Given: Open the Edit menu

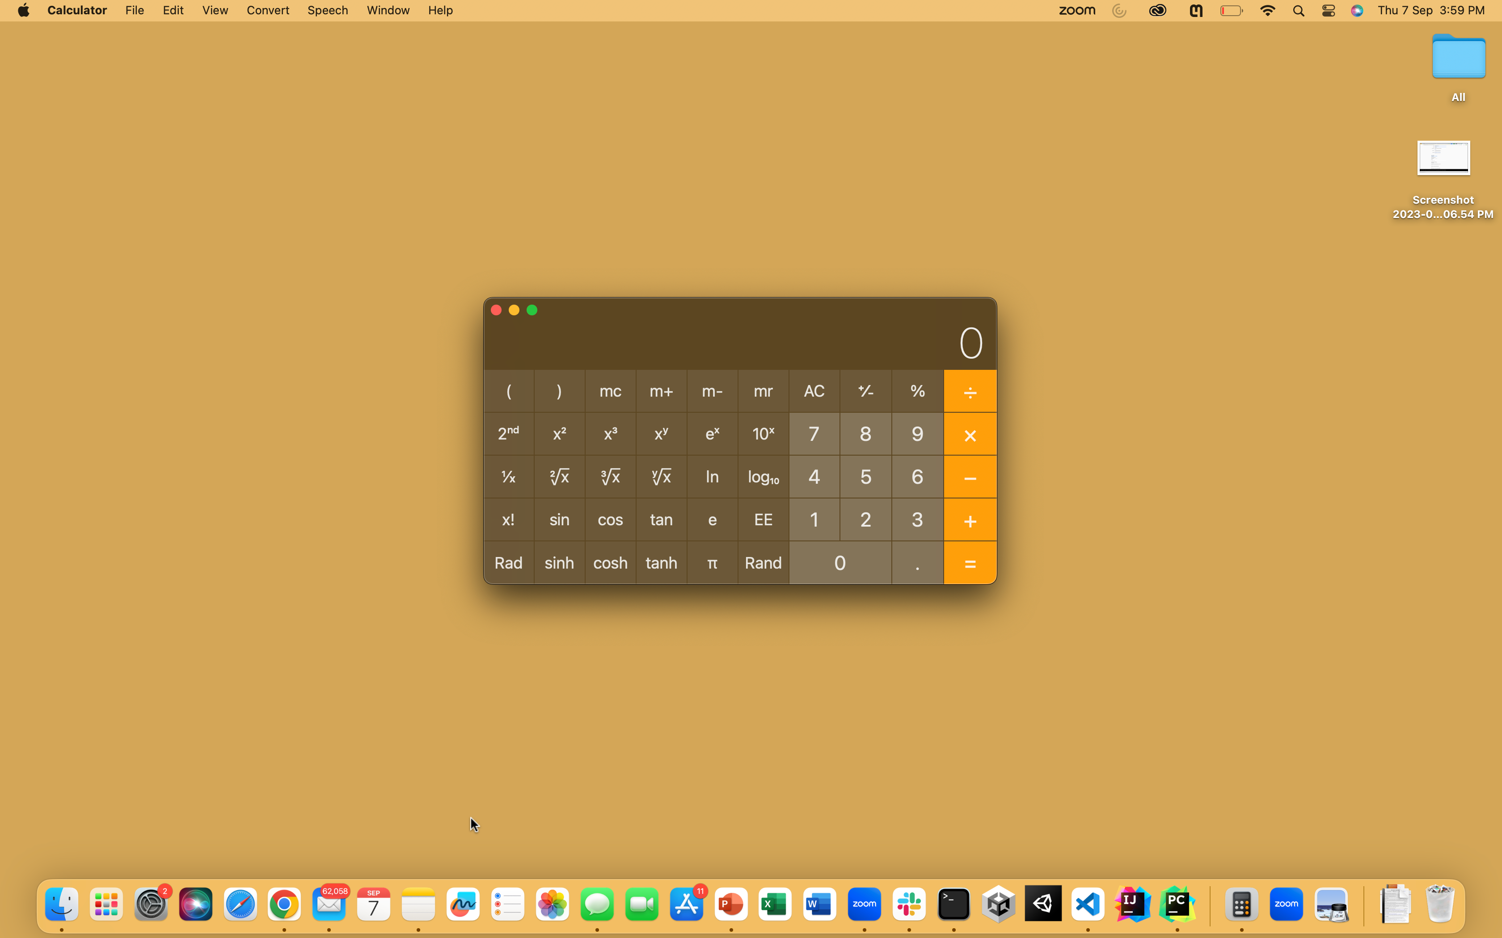Looking at the screenshot, I should click(173, 11).
